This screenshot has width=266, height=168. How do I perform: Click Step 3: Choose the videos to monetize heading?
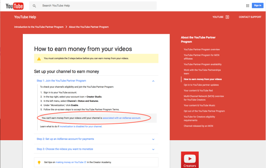pyautogui.click(x=65, y=149)
